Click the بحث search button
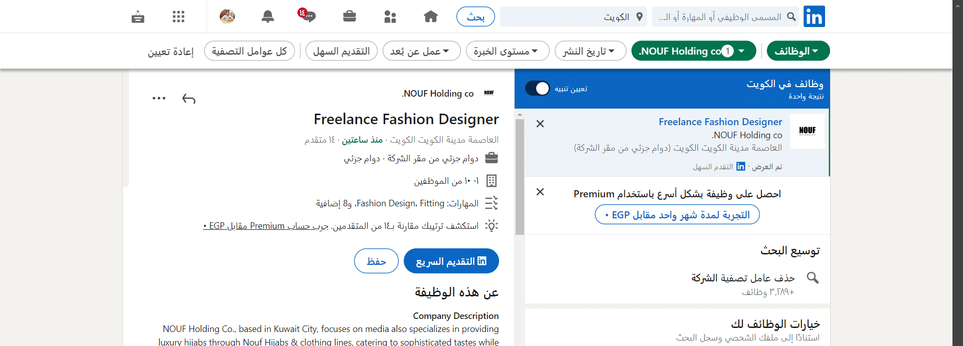963x346 pixels. click(x=475, y=17)
